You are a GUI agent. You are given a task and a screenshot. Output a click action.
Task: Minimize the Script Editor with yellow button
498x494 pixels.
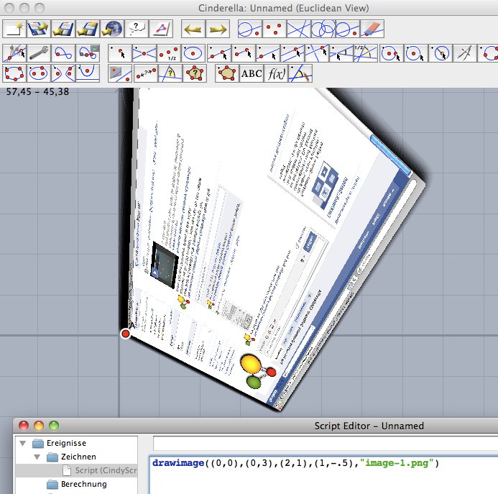click(39, 426)
